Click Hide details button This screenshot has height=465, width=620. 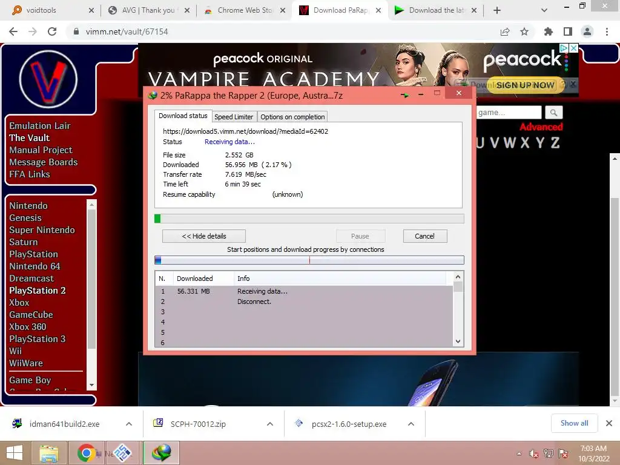[x=204, y=236]
